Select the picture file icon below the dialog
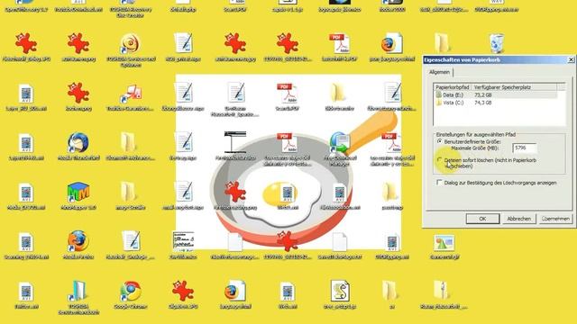Screen dimensions: 577x324 444,242
